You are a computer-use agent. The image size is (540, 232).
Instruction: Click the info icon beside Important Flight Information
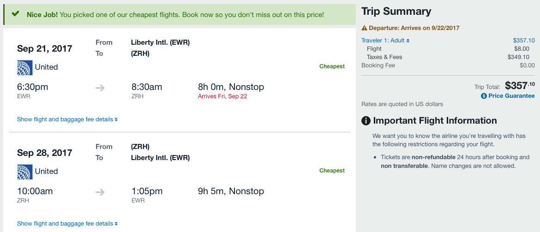point(366,121)
